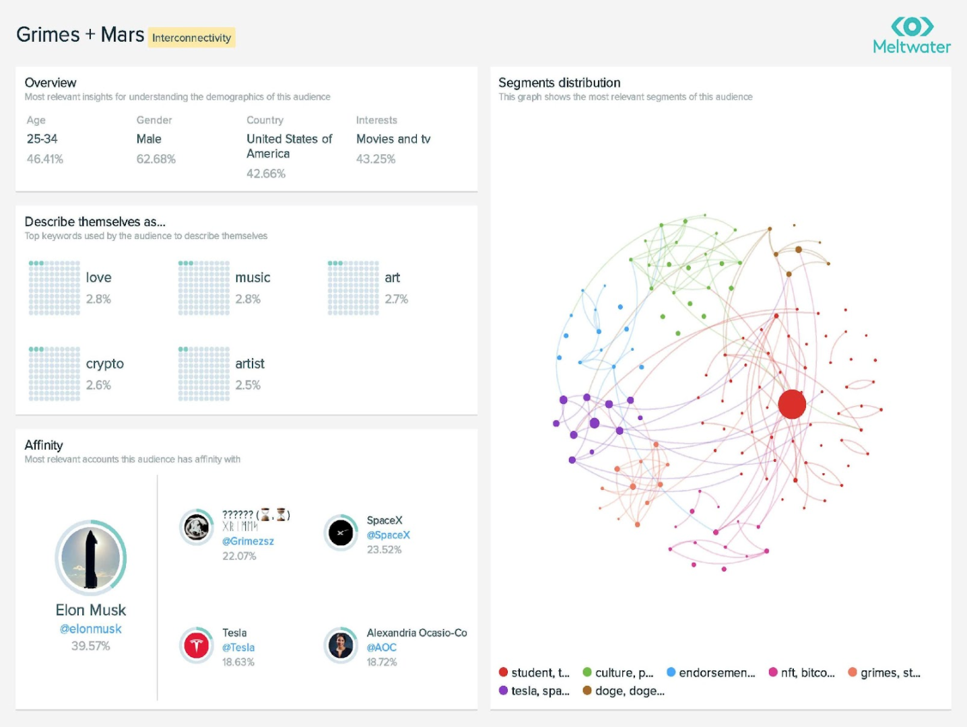Open the @SpaceX handle link
This screenshot has width=967, height=727.
389,535
